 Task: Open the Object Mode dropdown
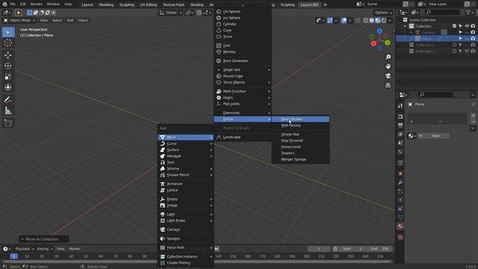pyautogui.click(x=19, y=20)
